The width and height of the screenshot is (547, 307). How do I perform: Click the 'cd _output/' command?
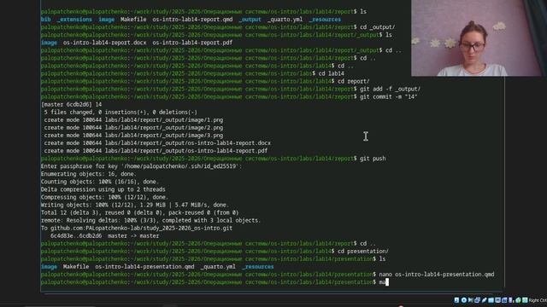(378, 27)
